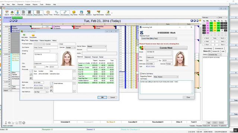Click the Today calendar button
Image resolution: width=238 pixels, height=133 pixels.
pos(215,38)
